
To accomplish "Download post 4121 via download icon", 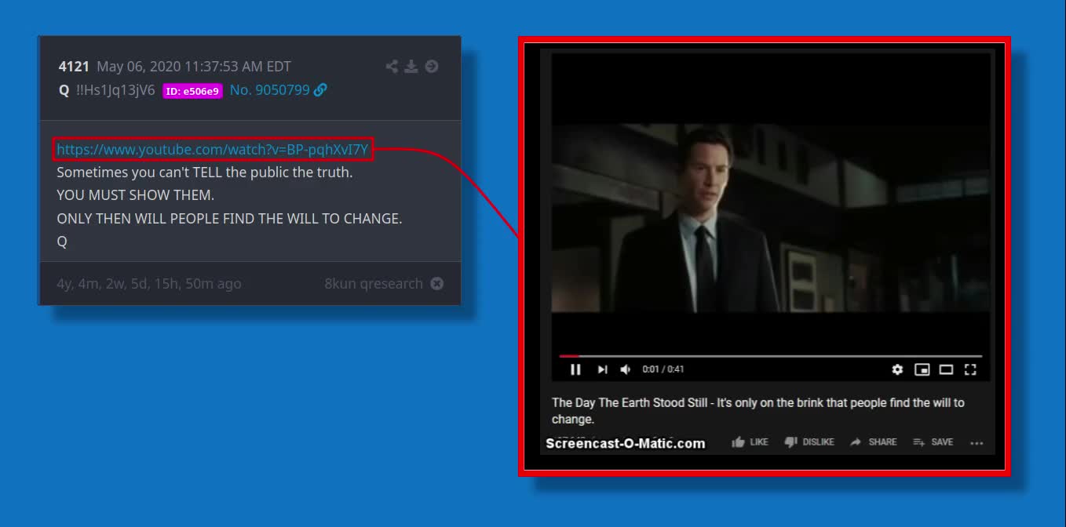I will tap(411, 67).
